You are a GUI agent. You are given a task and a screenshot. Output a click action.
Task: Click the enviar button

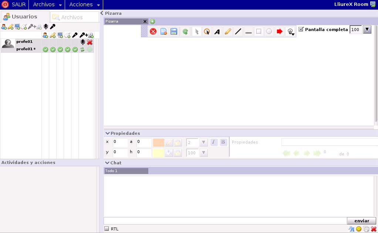[x=361, y=221]
